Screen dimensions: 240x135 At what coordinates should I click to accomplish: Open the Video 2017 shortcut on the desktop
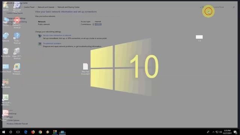[17, 53]
